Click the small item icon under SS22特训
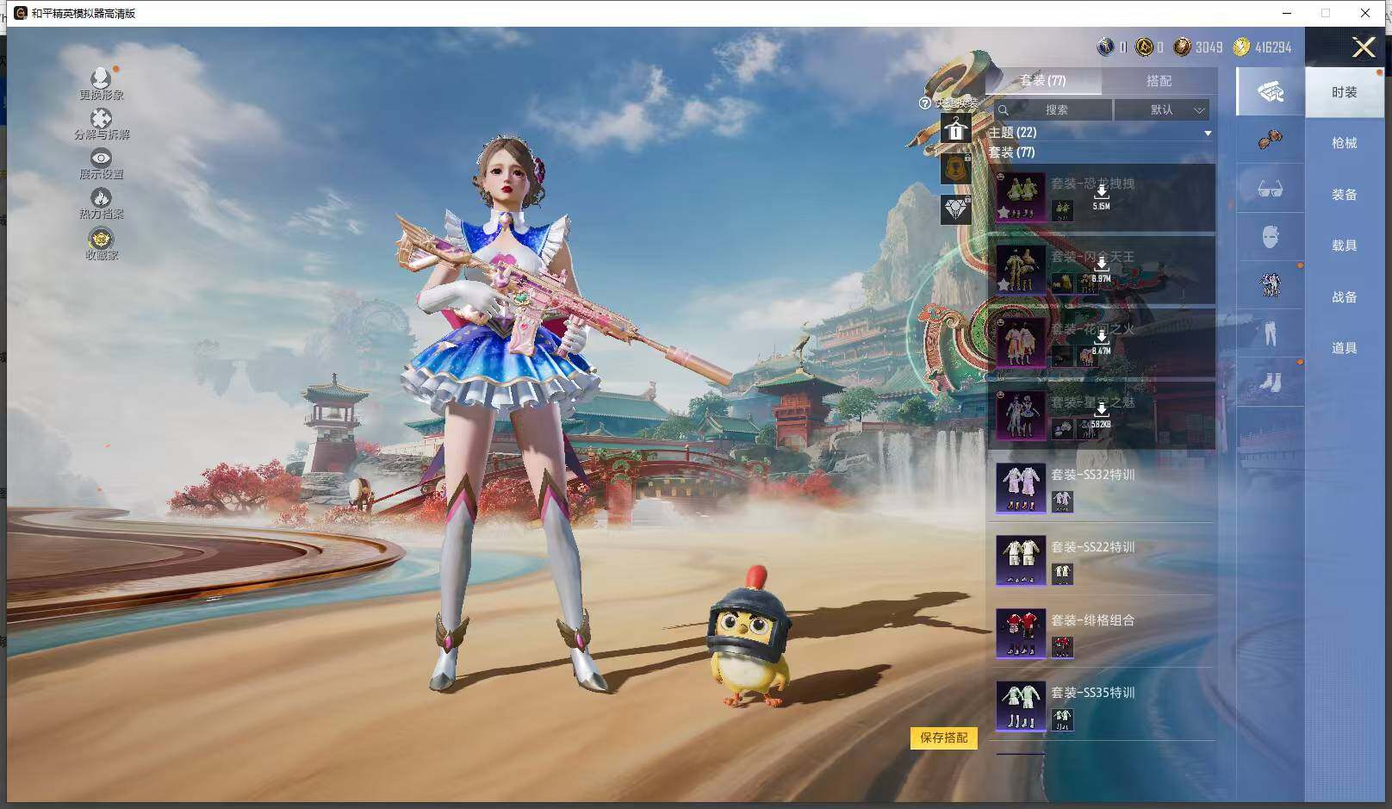The image size is (1392, 809). tap(1062, 573)
